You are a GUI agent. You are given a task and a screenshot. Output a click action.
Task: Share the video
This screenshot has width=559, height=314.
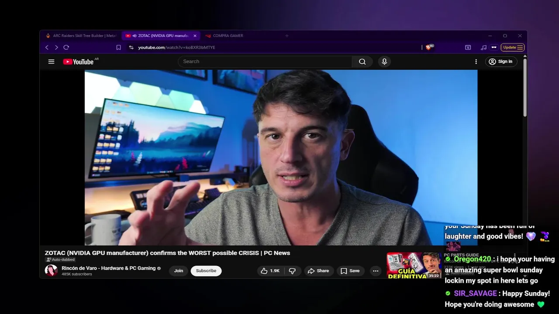[318, 271]
